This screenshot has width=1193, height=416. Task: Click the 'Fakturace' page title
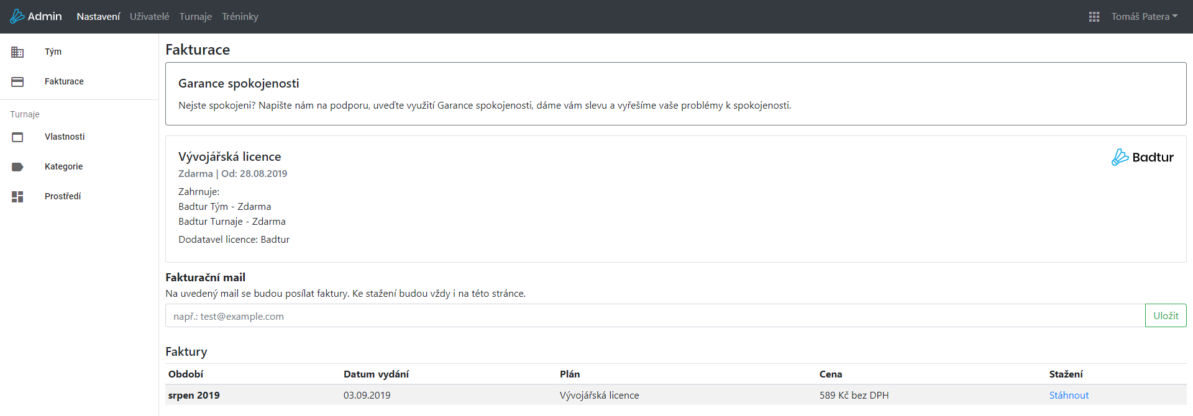click(198, 50)
